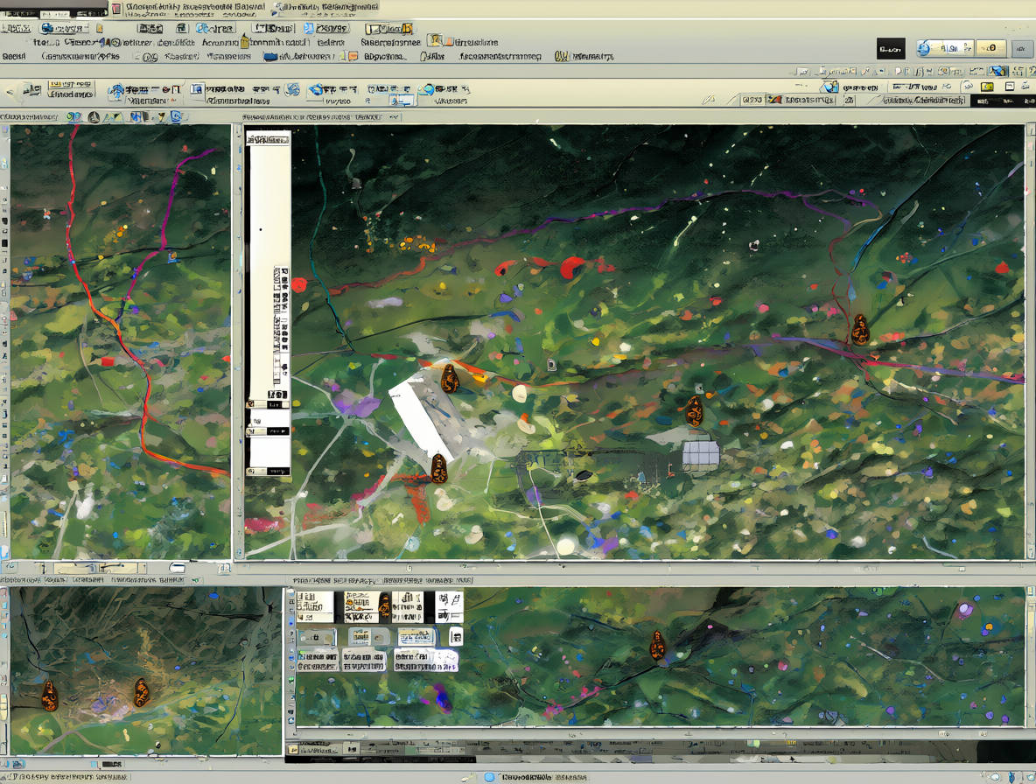Screen dimensions: 1036x784
Task: Pick the left orange marker in the bottom-left map
Action: [x=50, y=696]
